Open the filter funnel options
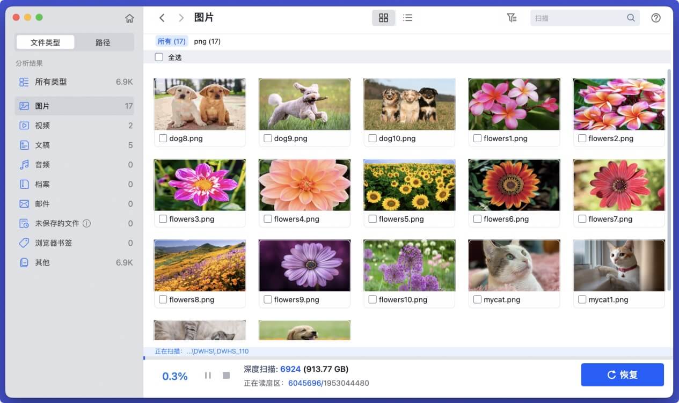This screenshot has width=679, height=403. [511, 17]
